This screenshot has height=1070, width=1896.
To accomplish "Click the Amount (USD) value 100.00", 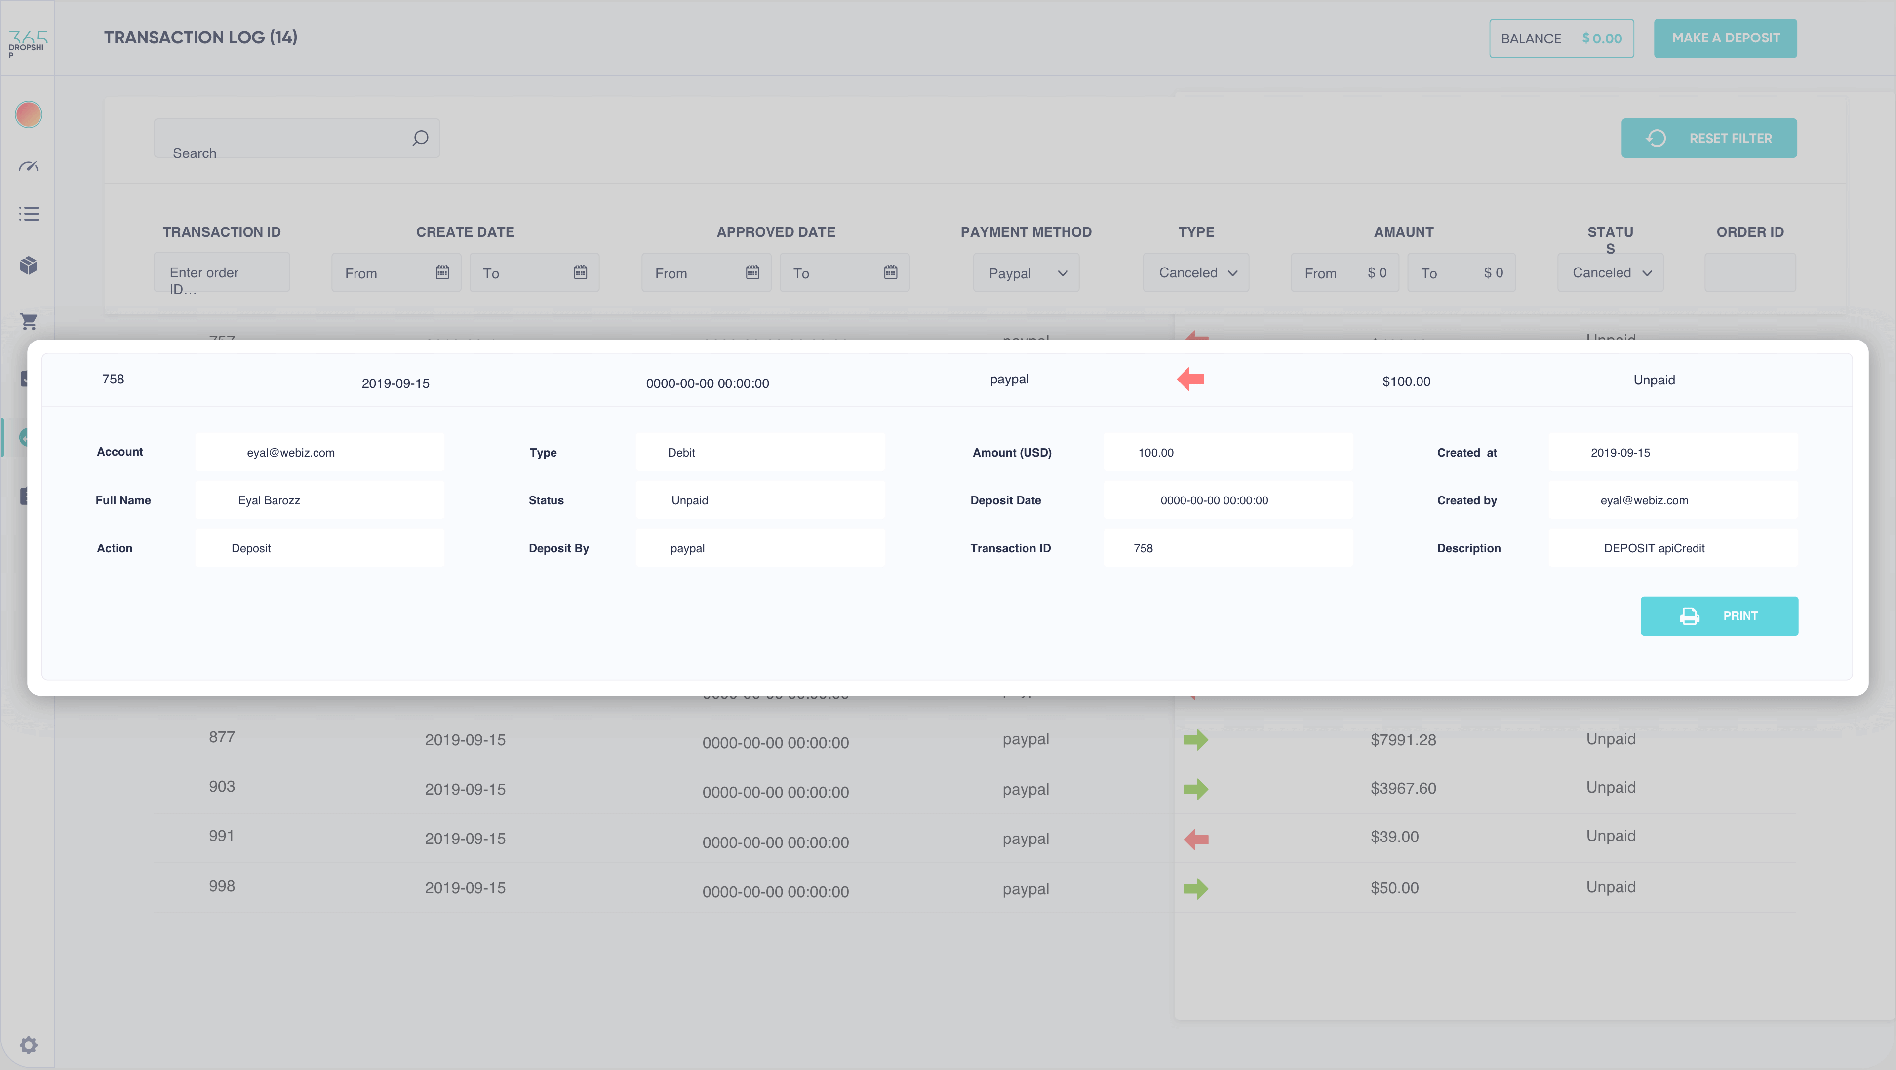I will coord(1155,453).
